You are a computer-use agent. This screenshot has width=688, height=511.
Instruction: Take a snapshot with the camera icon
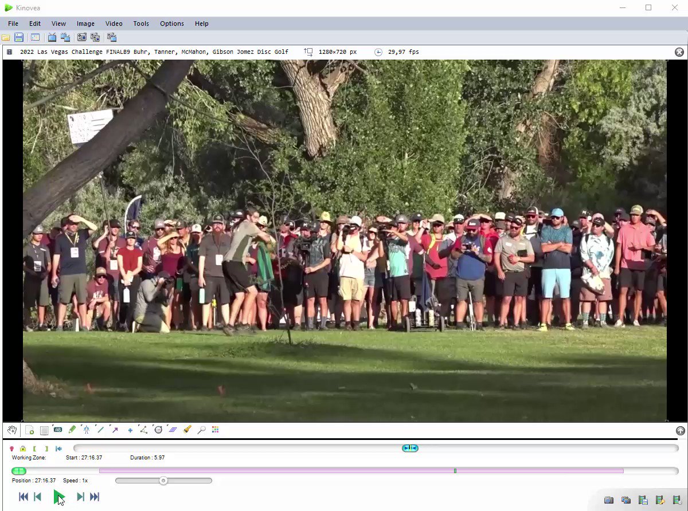609,500
